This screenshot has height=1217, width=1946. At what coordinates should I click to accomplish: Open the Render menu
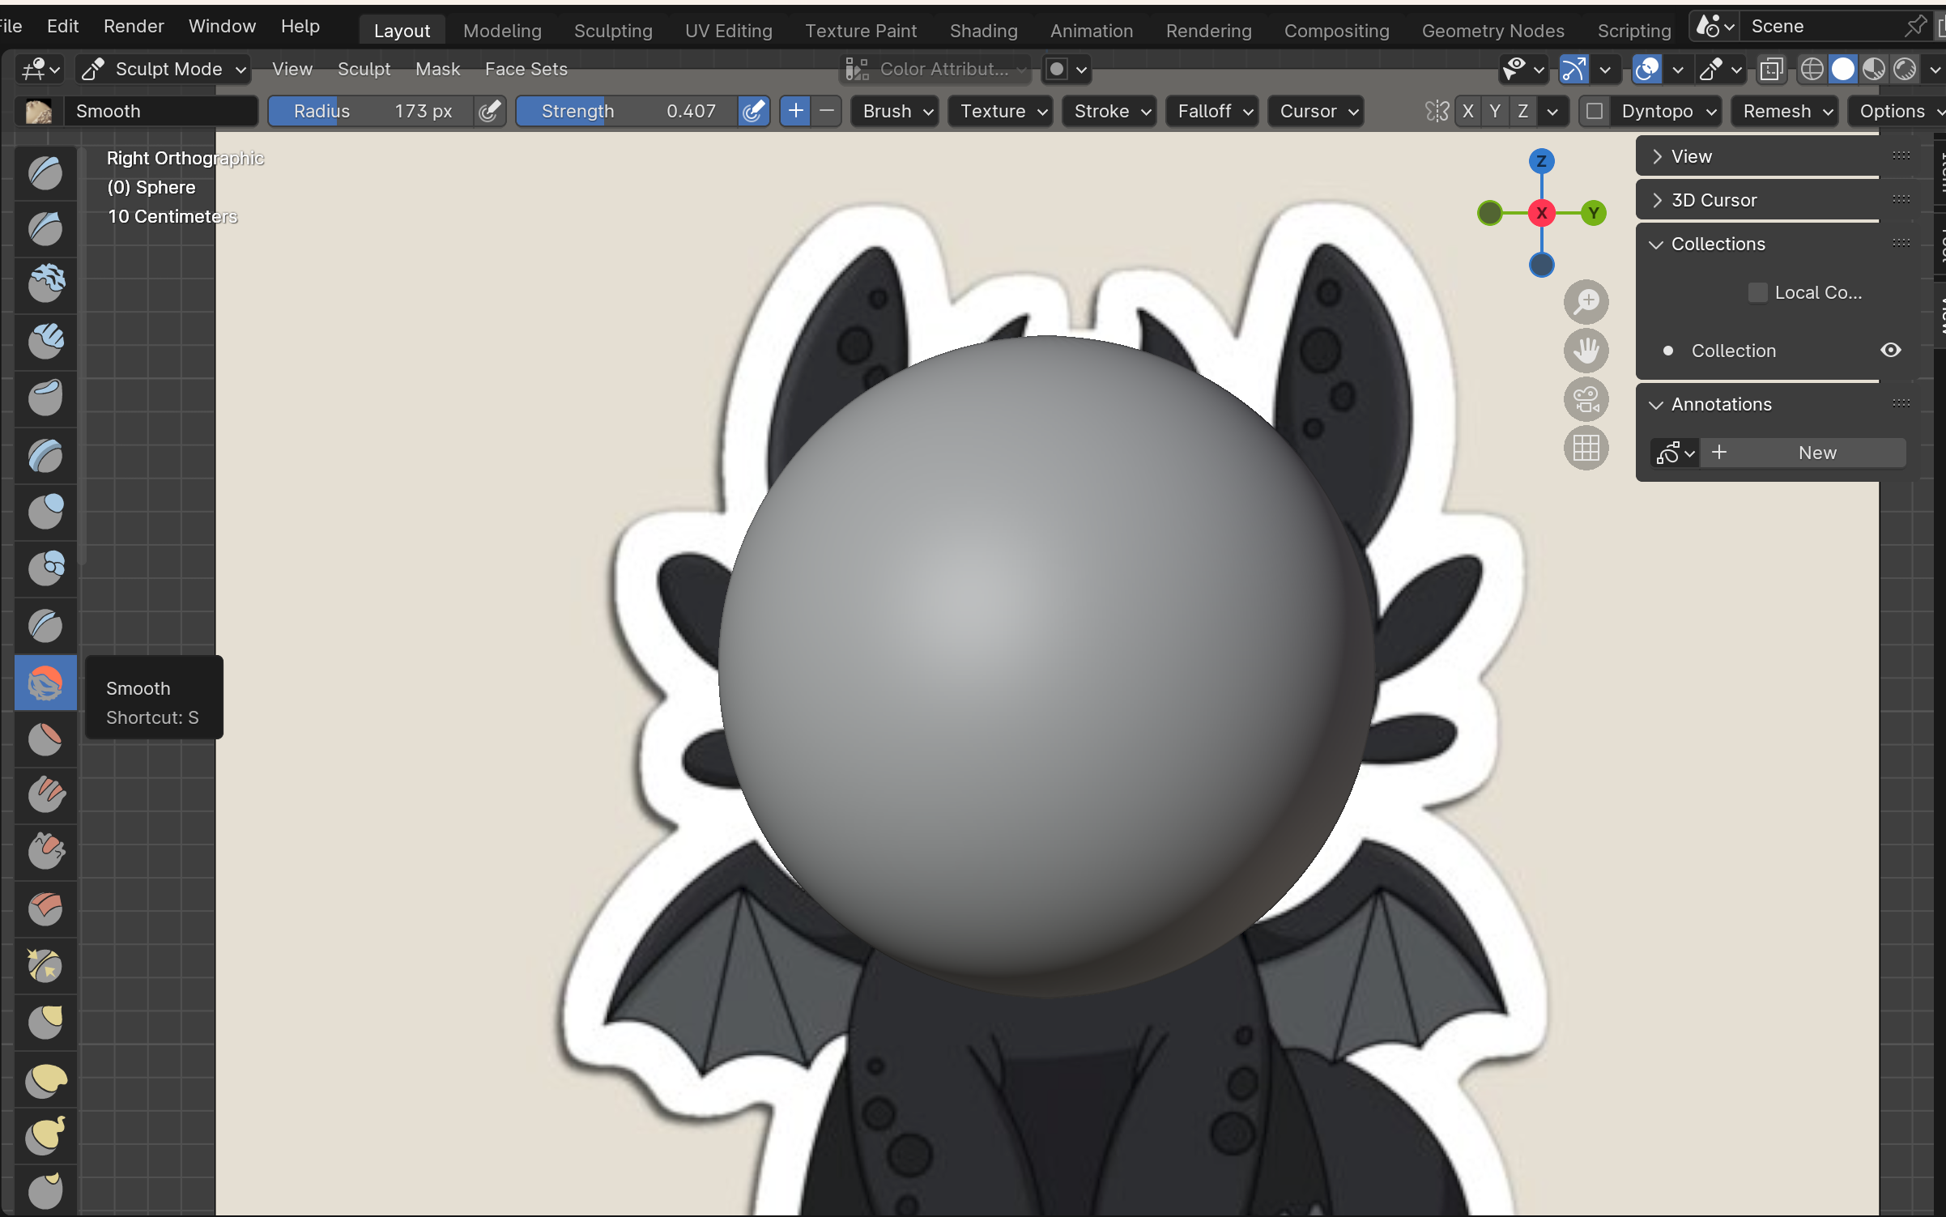[x=134, y=26]
